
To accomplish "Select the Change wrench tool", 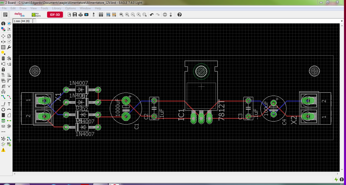I will [9, 47].
